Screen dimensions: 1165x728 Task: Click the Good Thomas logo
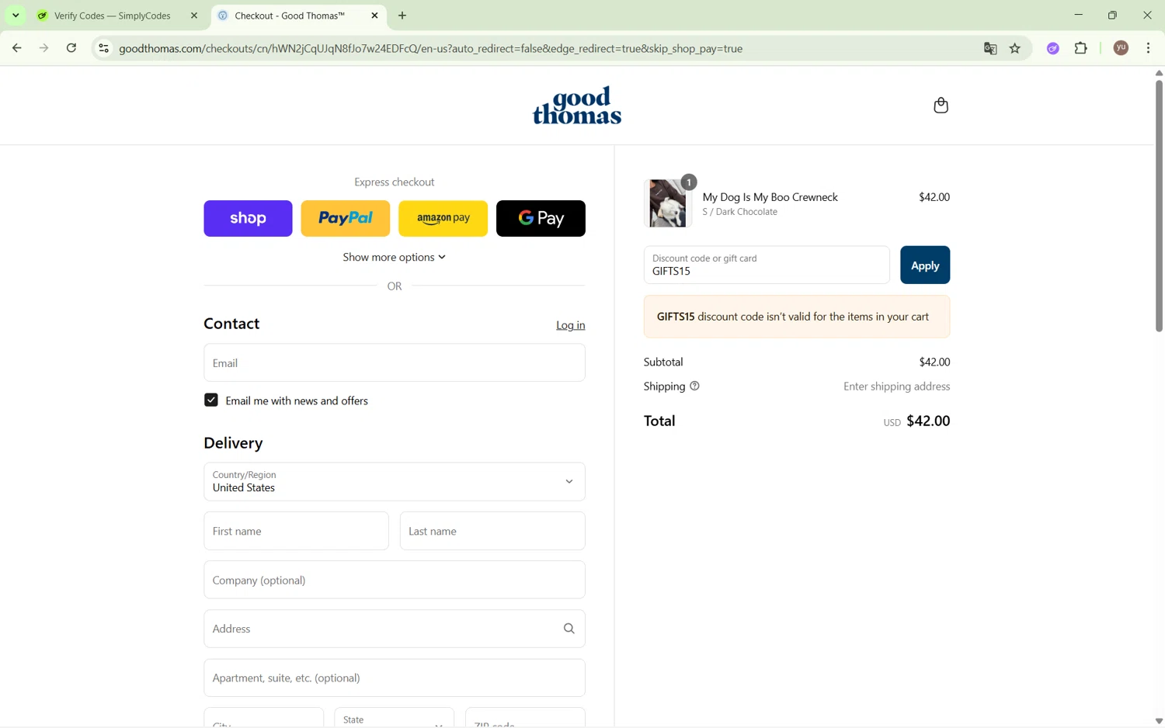click(576, 106)
